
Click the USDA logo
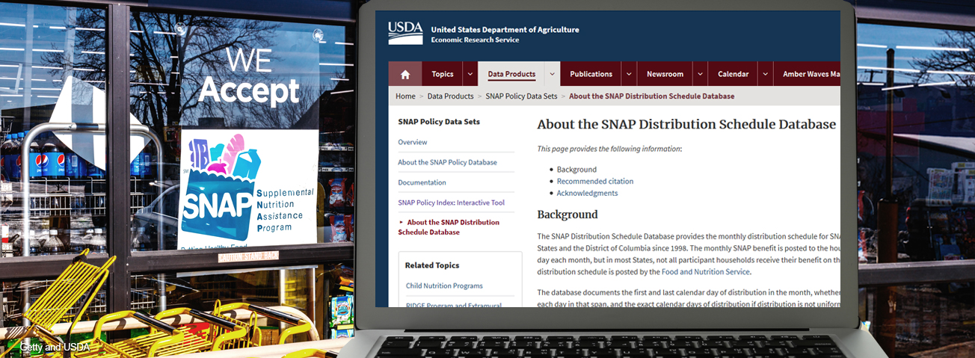click(x=405, y=34)
